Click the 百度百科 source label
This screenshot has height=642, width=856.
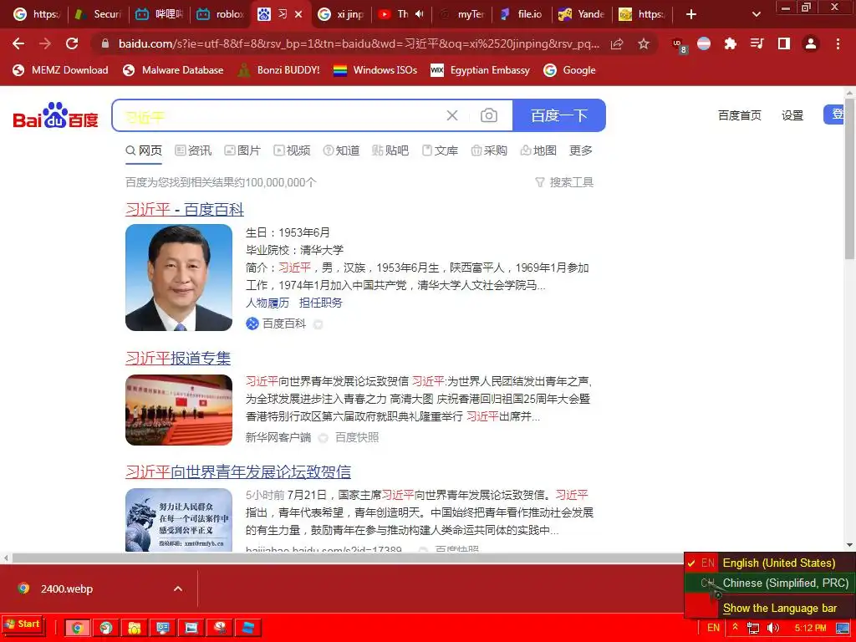pos(284,324)
